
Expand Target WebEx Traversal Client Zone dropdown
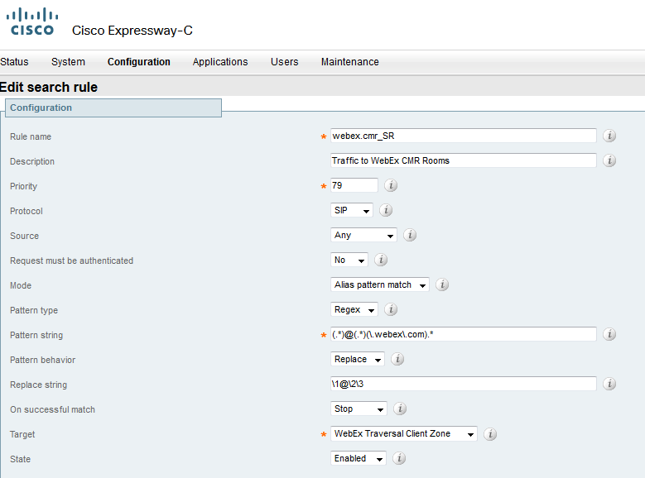404,433
